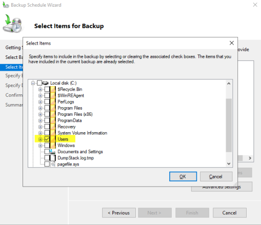
Task: Expand the PerfLogs folder node
Action: [x=40, y=102]
